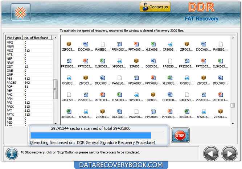Click the orange checkered DDR logo icon
The image size is (242, 169).
tap(21, 12)
